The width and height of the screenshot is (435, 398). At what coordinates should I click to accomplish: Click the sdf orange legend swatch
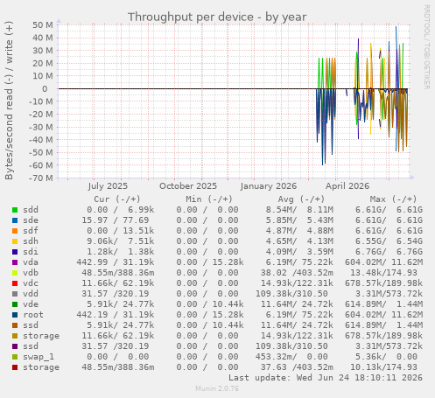[15, 231]
